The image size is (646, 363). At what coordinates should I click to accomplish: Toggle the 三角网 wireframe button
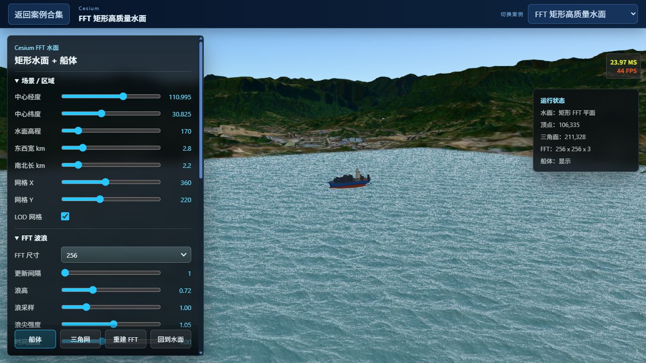pos(80,339)
